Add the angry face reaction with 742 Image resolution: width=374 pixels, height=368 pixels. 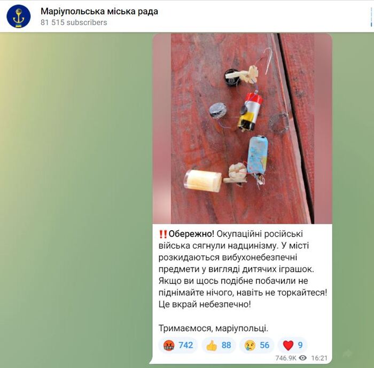178,345
